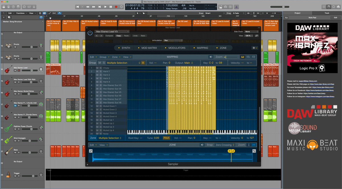Start recording with the red Record button
342x189 pixels.
(116, 7)
